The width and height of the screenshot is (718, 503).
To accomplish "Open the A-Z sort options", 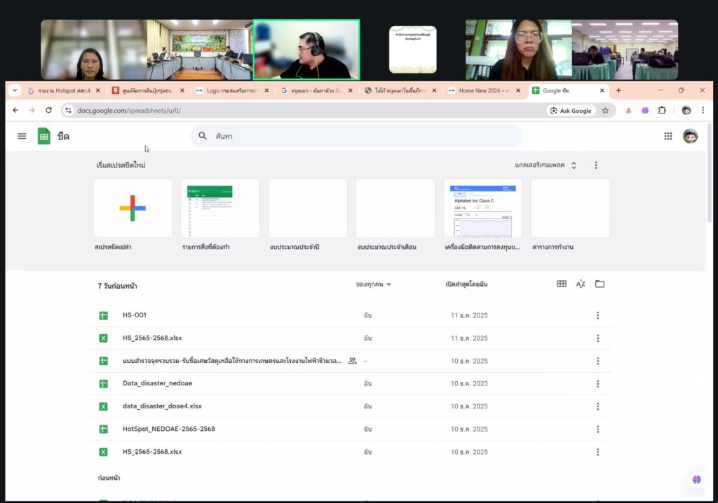I will pyautogui.click(x=581, y=284).
